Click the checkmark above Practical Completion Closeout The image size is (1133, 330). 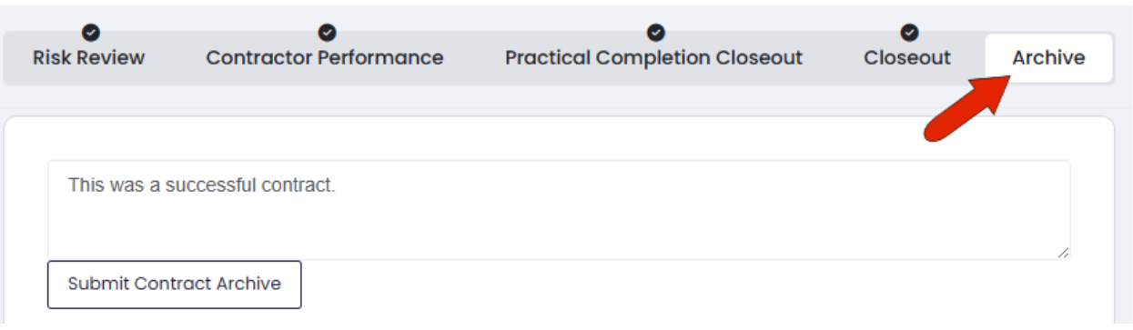click(x=653, y=33)
